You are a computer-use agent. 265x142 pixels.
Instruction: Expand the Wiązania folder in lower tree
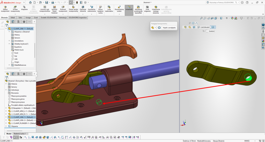click(x=6, y=126)
